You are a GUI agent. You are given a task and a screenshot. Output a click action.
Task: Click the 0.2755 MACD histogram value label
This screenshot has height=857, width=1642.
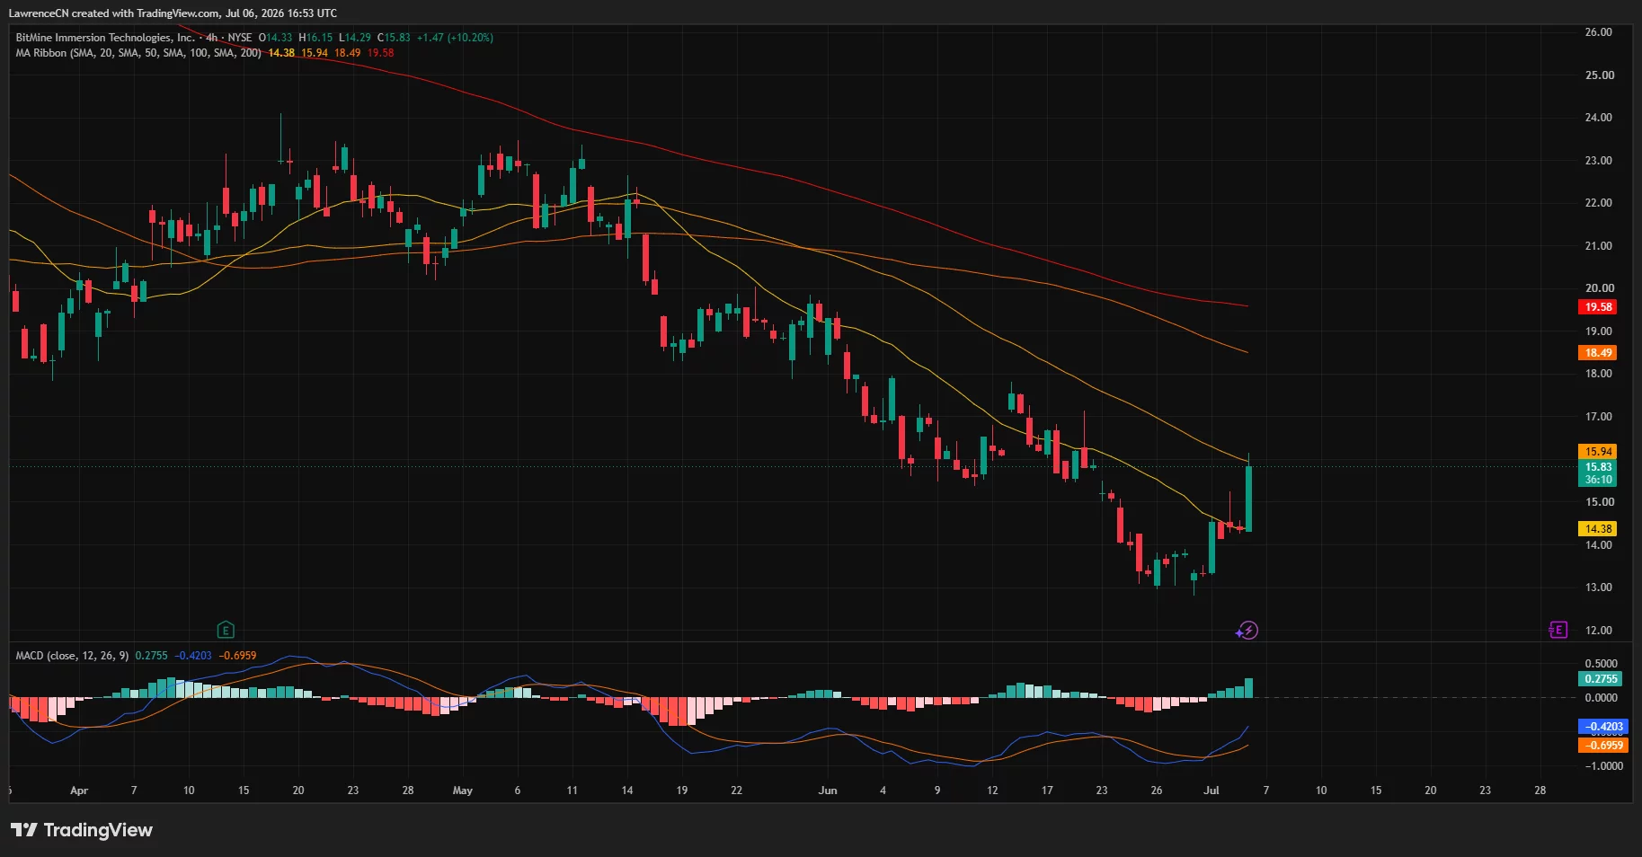pyautogui.click(x=1601, y=679)
